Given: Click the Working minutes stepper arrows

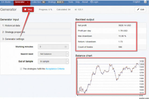Looking at the screenshot, I should coord(66,47).
